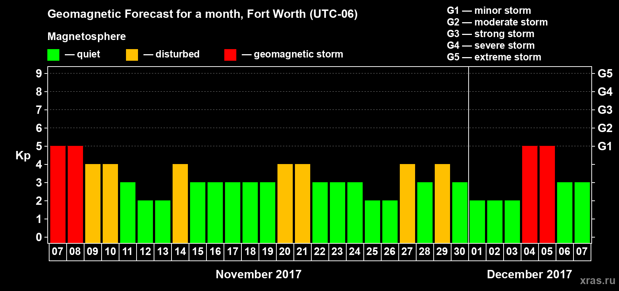
Task: Click the date label 03
Action: point(512,251)
